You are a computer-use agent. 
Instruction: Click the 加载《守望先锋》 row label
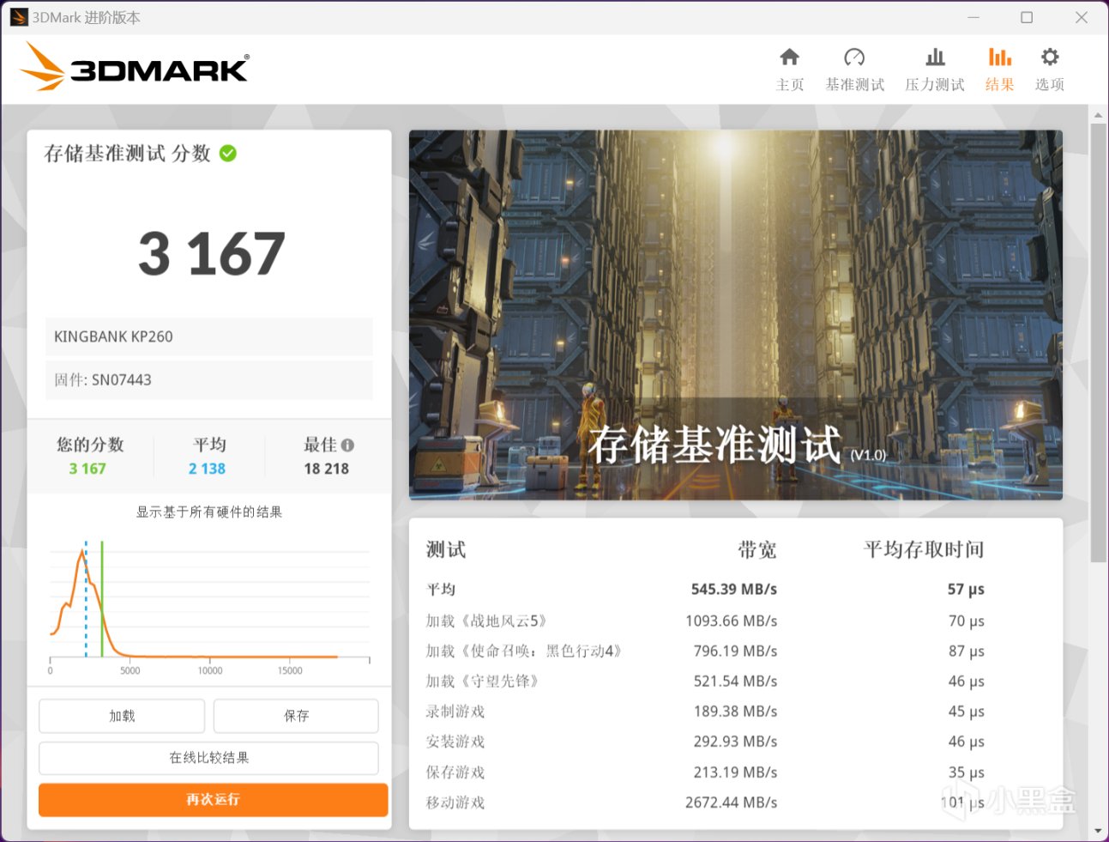[483, 681]
